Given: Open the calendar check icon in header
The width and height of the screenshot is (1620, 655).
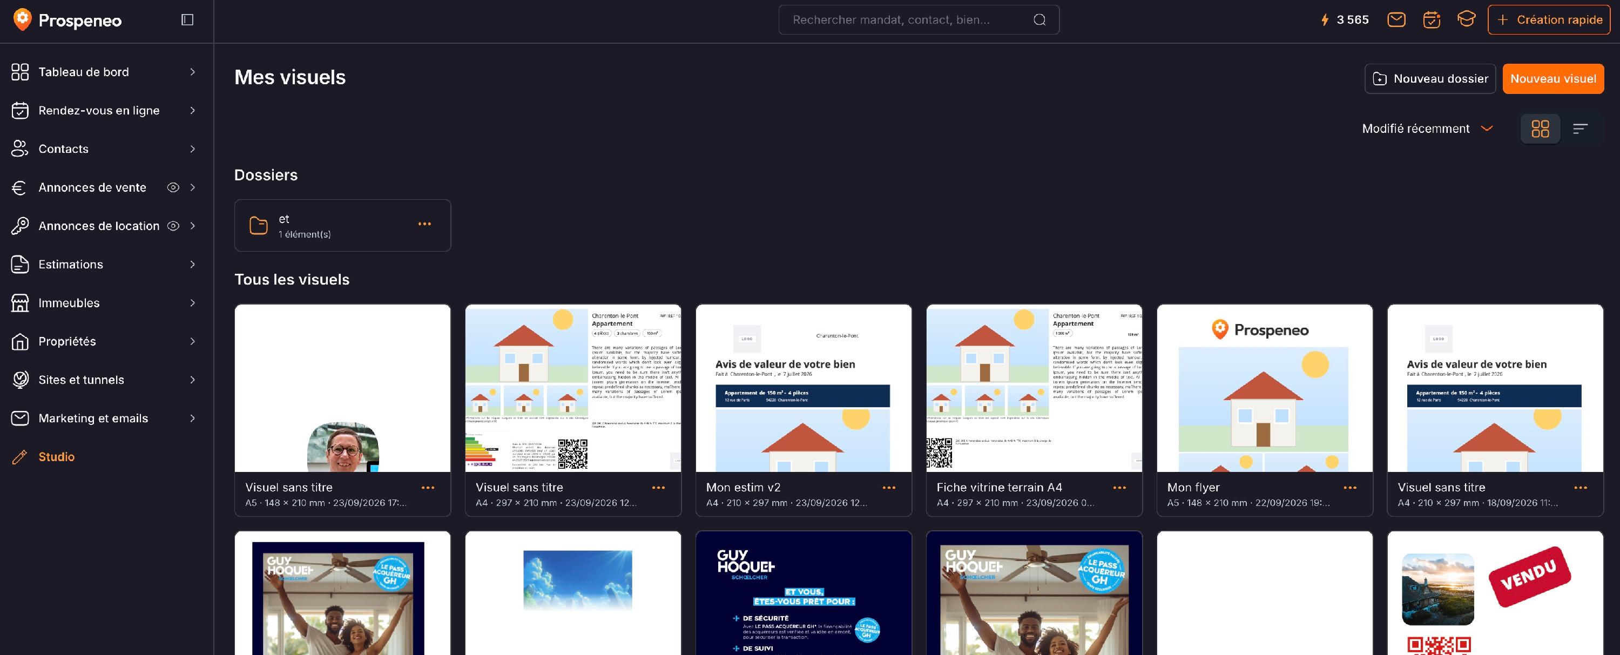Looking at the screenshot, I should [x=1432, y=20].
